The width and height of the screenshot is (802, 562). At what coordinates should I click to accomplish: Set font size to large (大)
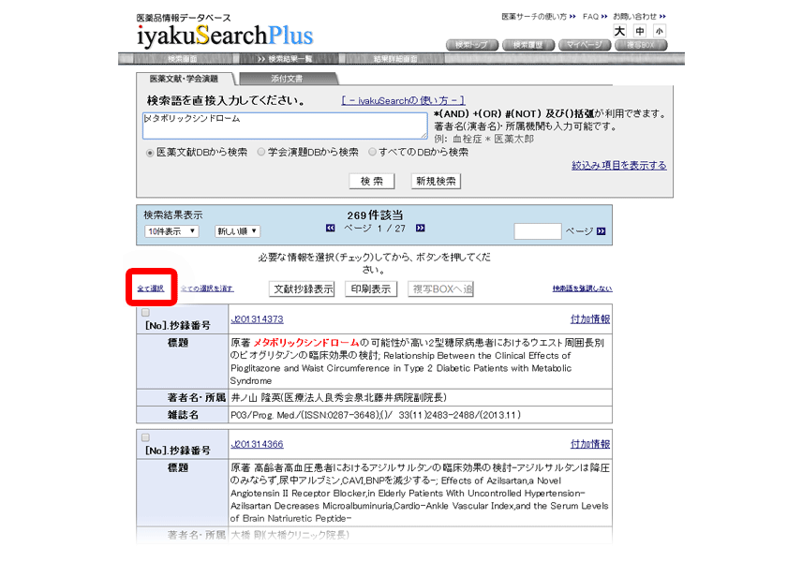[620, 31]
